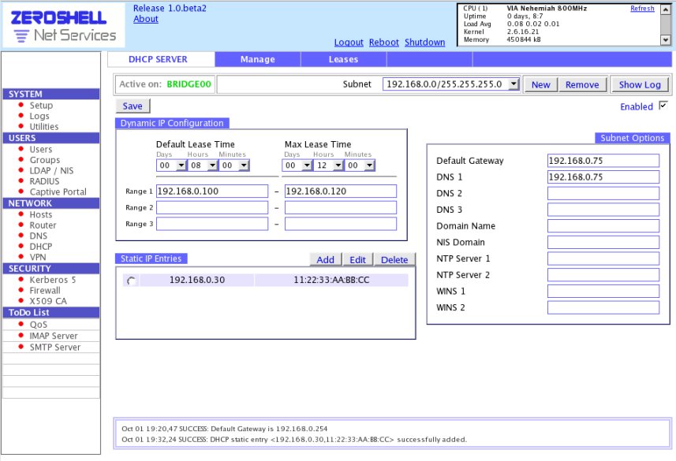Click the Reboot link

tap(383, 43)
